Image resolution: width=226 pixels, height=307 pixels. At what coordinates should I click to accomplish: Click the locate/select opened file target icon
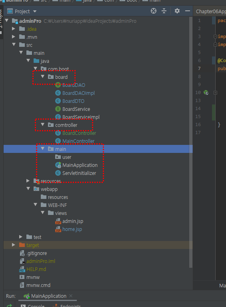[154, 11]
